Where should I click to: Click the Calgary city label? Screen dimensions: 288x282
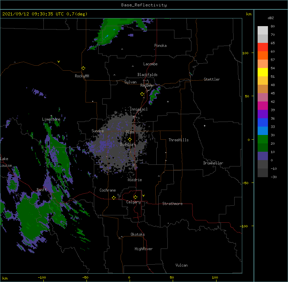click(x=133, y=202)
